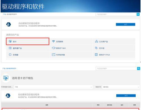Click the server rack icon beside 服务器产品

click(10, 48)
